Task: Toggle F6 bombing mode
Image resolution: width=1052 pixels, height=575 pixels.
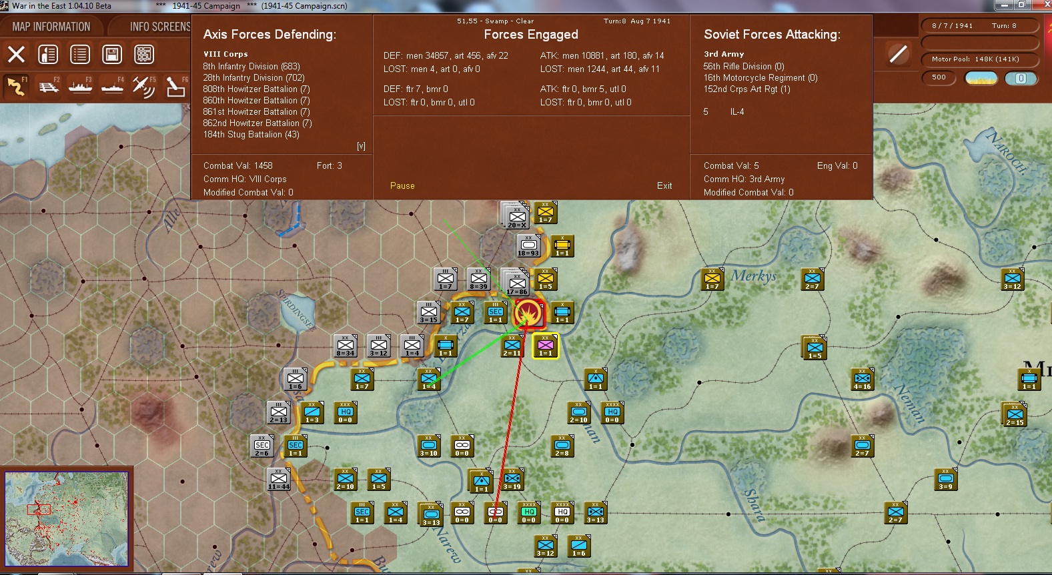Action: (176, 87)
